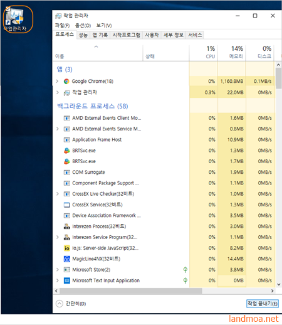Expand the Microsoft Store process group

tap(58, 270)
